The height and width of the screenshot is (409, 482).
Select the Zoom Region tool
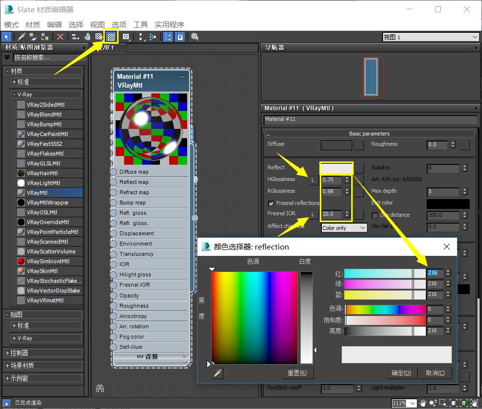443,403
